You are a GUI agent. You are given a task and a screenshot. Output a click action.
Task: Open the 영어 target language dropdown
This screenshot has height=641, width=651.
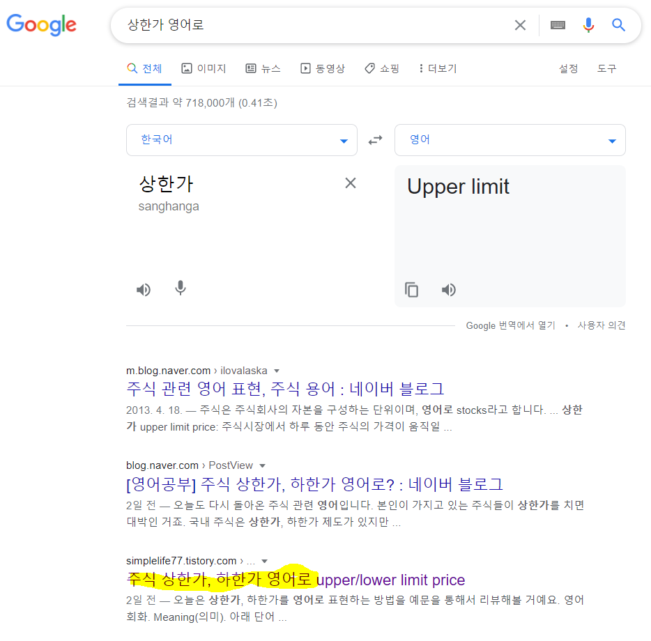click(510, 140)
